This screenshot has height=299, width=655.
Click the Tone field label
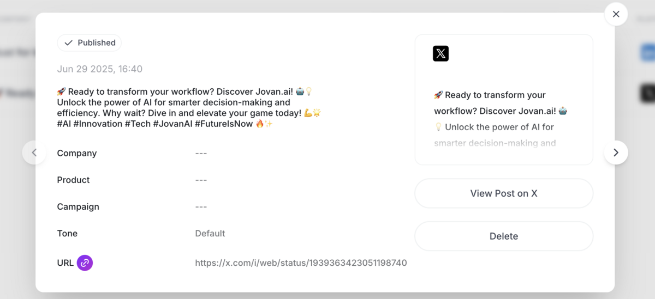[x=67, y=234]
